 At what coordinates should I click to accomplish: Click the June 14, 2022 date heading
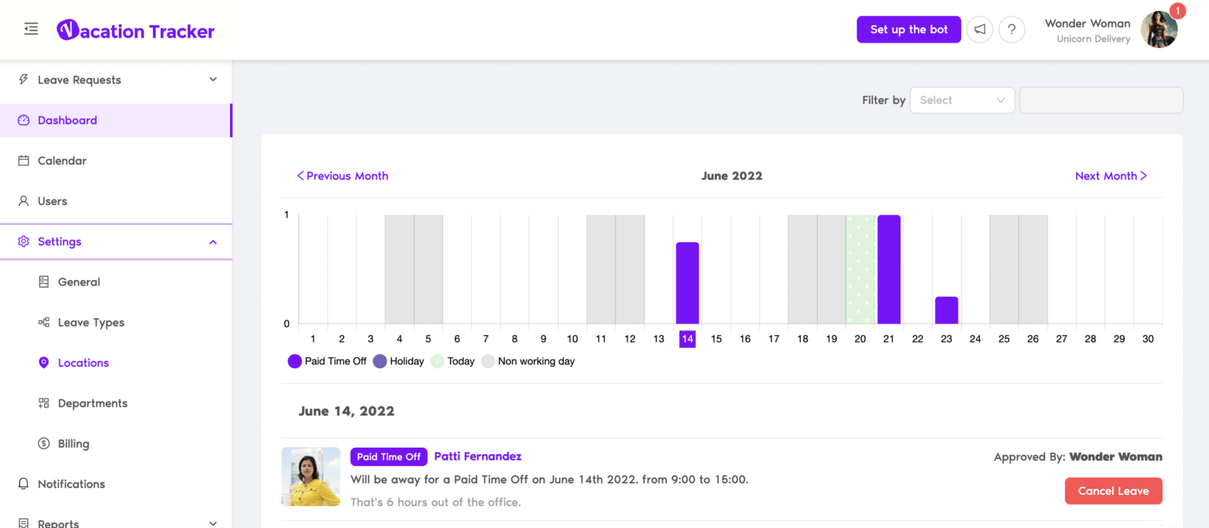click(x=346, y=411)
